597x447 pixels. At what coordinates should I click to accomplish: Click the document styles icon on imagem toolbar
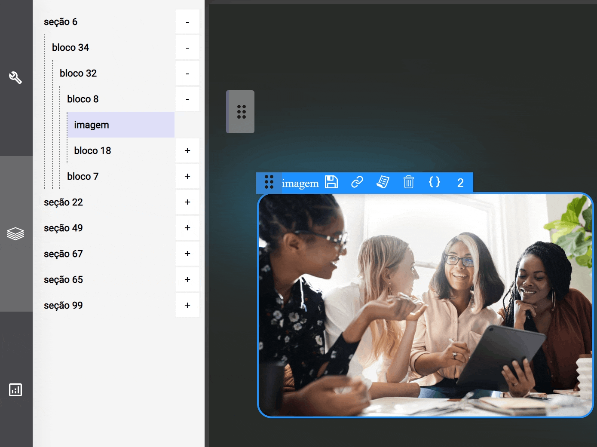[x=383, y=182]
